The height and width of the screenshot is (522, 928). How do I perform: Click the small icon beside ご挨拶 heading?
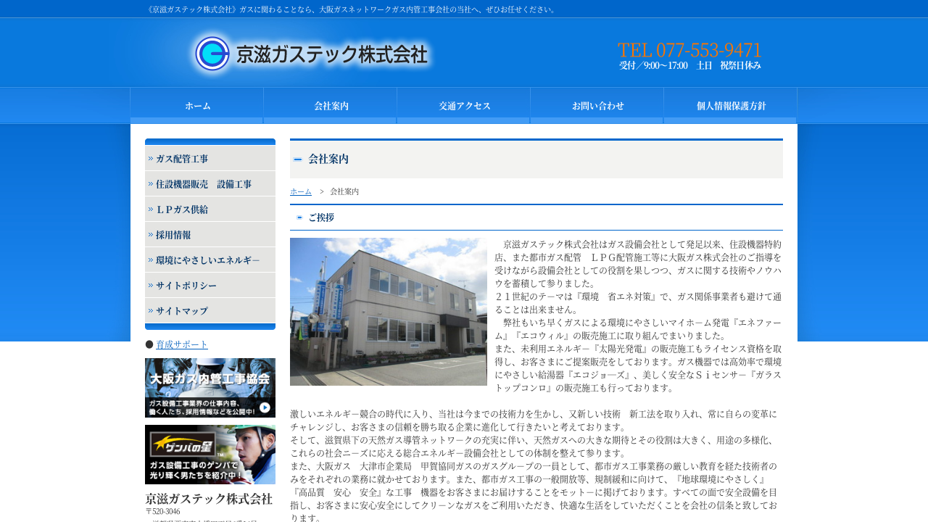299,217
